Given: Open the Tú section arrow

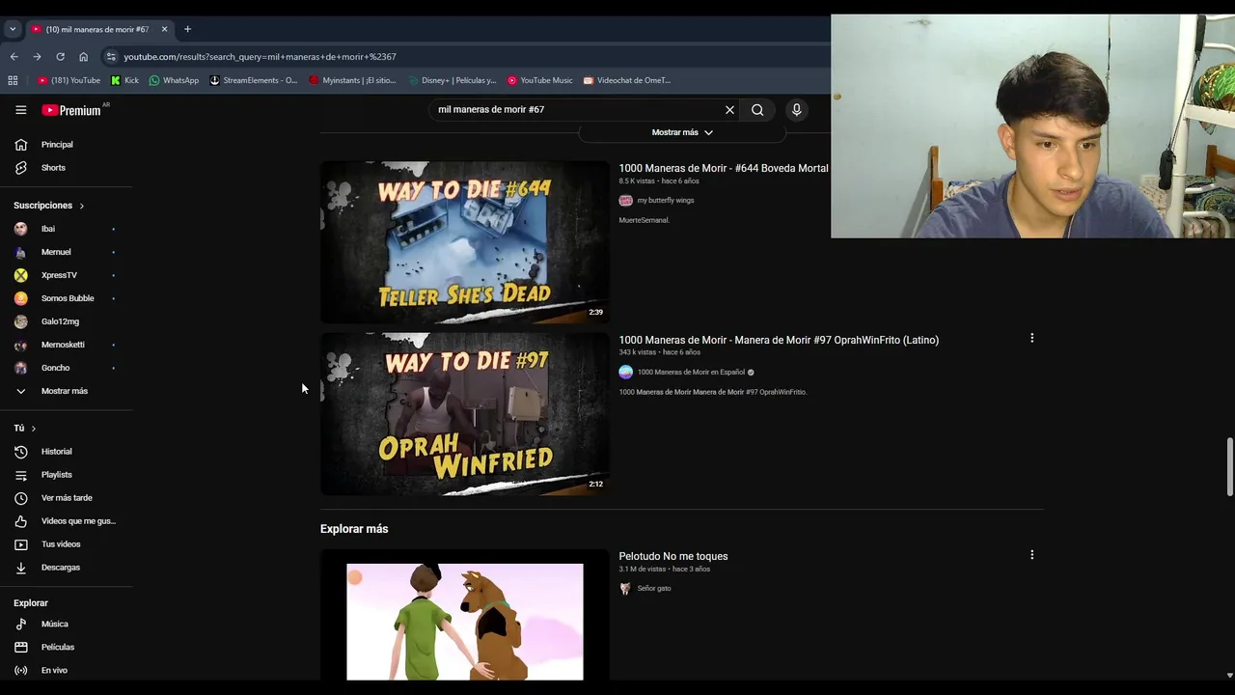Looking at the screenshot, I should (34, 429).
